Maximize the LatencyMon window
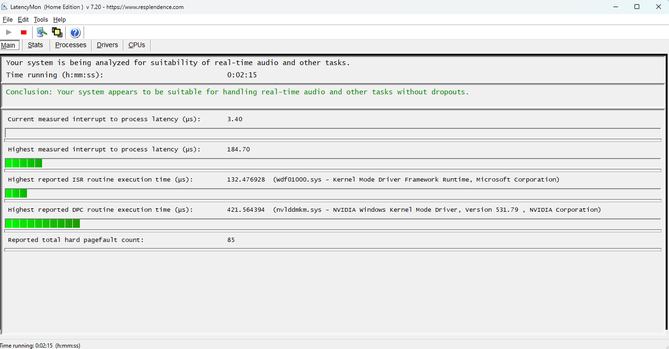The width and height of the screenshot is (669, 349). (x=637, y=7)
